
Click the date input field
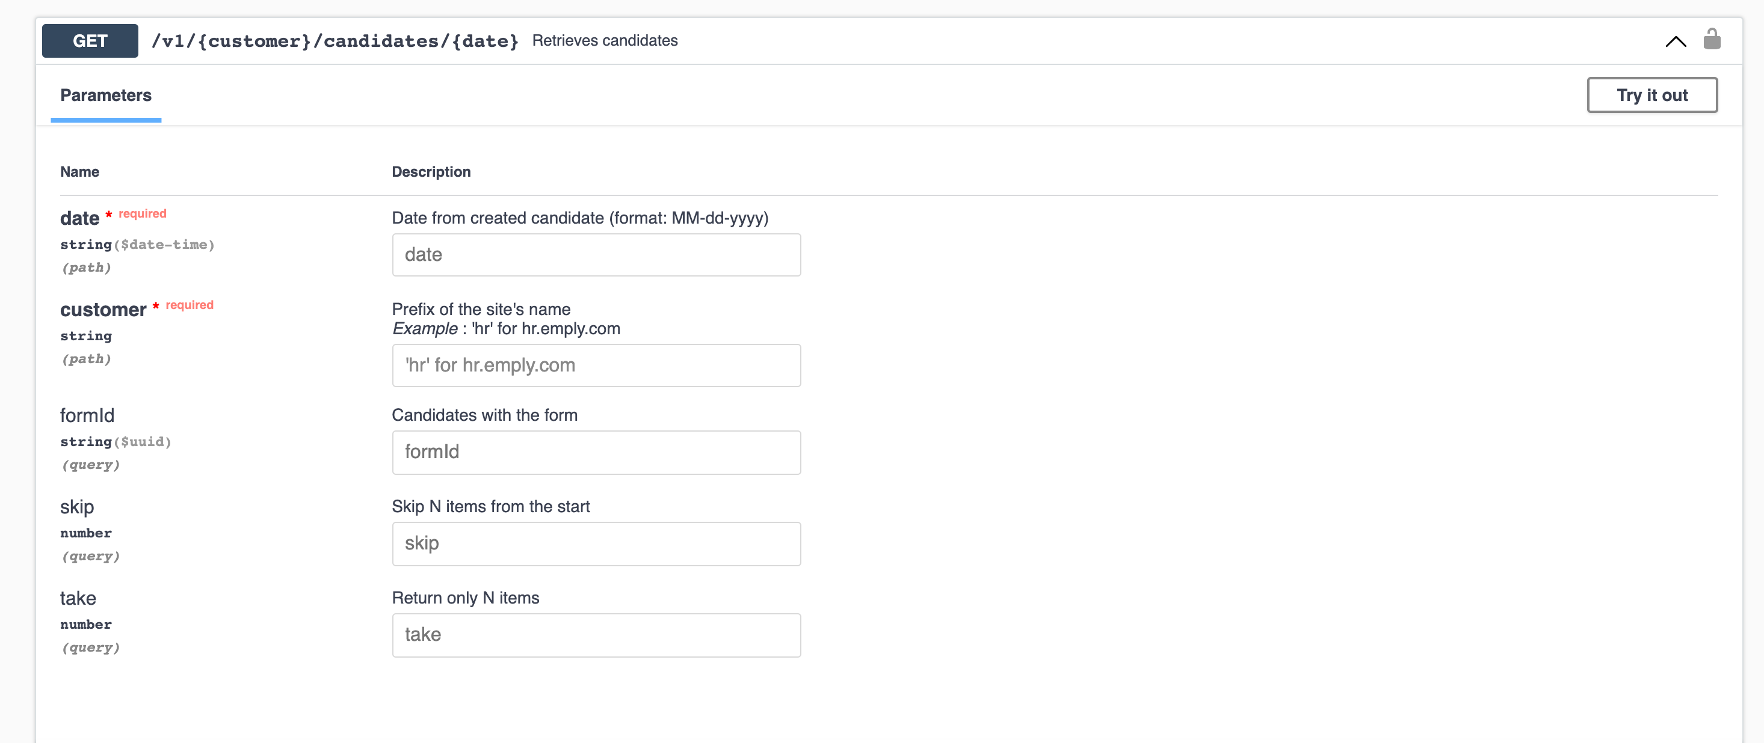coord(596,255)
